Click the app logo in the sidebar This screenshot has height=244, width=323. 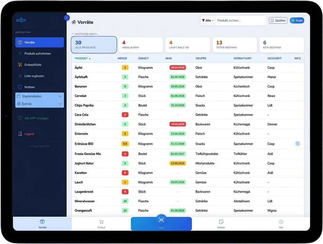(x=21, y=20)
